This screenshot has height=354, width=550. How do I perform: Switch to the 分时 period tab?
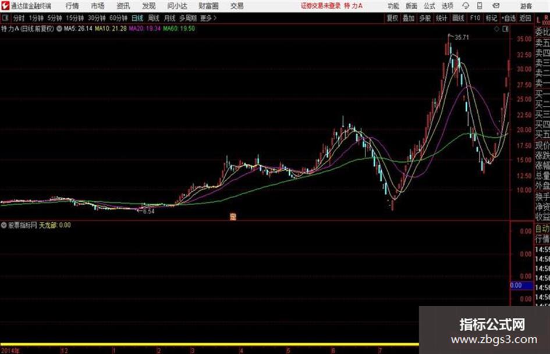(19, 18)
